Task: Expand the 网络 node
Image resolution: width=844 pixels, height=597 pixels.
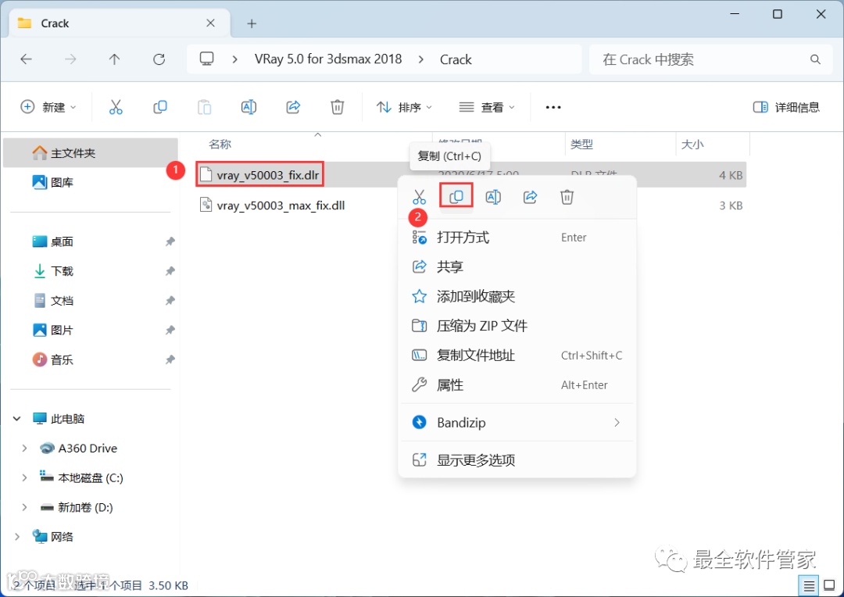Action: [16, 537]
